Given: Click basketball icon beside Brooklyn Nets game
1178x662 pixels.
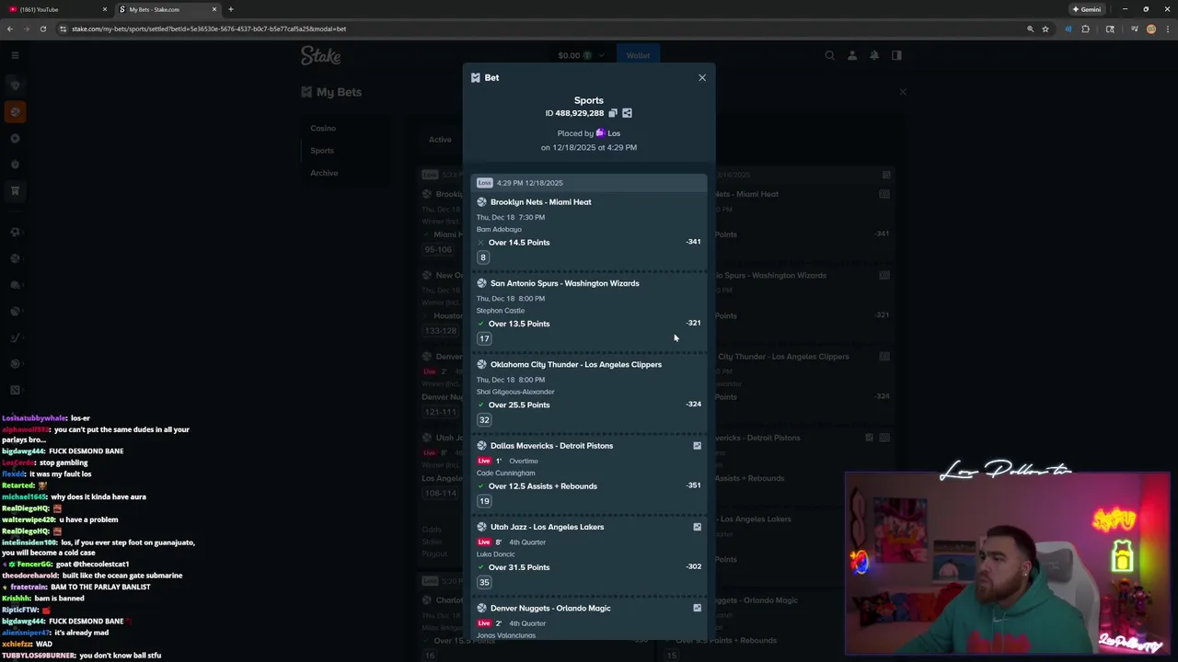Looking at the screenshot, I should pos(481,202).
